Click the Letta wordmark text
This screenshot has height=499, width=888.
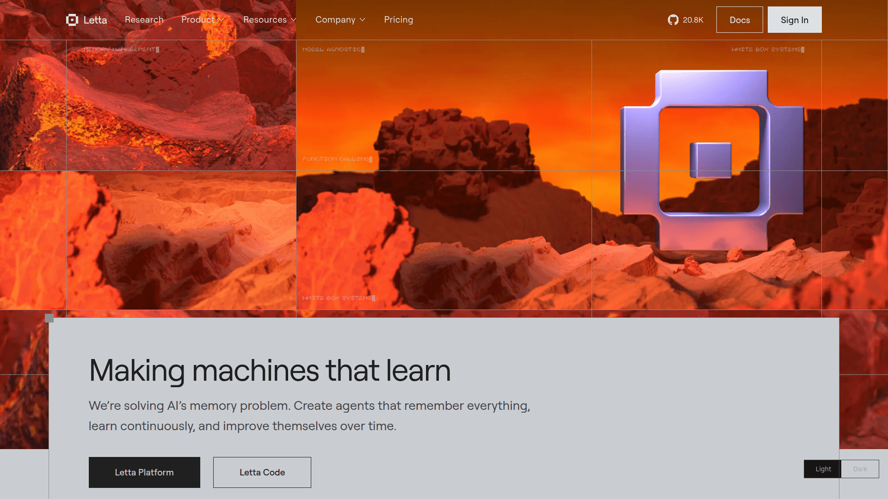pyautogui.click(x=95, y=20)
